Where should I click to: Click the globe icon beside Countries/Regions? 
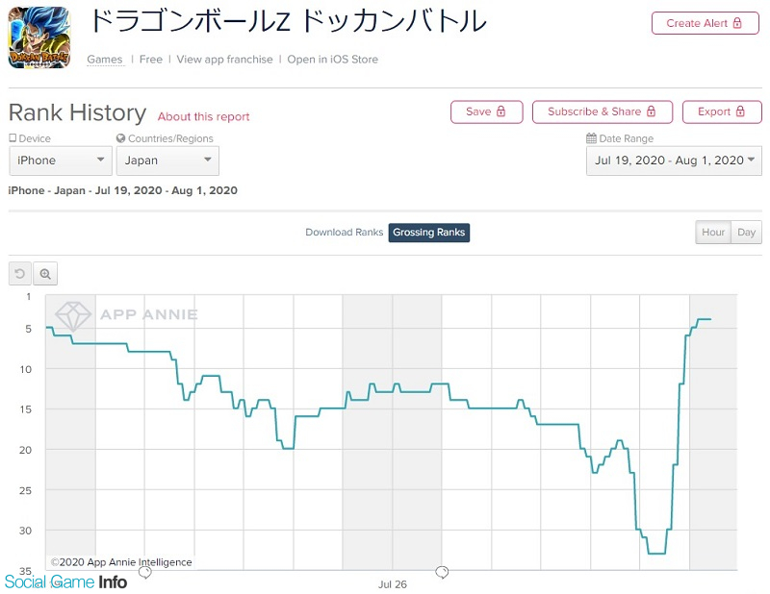click(x=121, y=138)
